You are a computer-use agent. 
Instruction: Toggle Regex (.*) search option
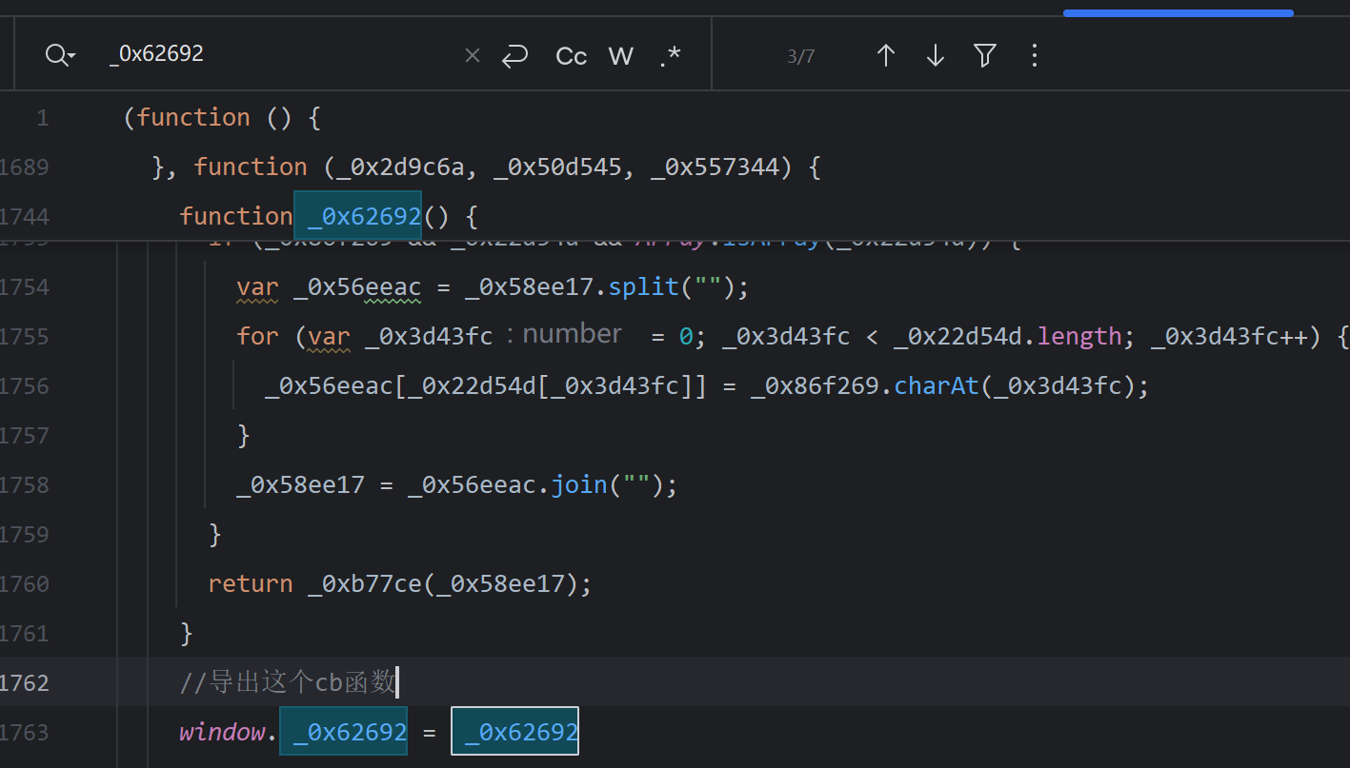point(671,56)
